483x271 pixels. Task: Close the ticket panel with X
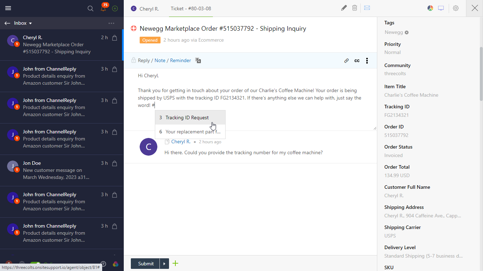pyautogui.click(x=475, y=8)
